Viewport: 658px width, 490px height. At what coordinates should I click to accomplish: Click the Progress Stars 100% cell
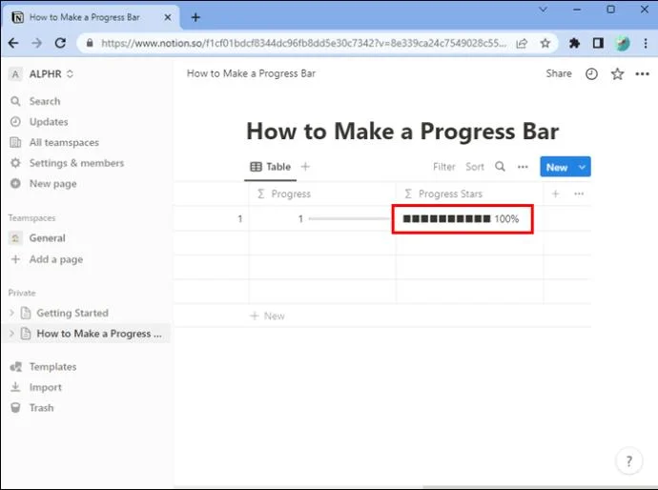point(463,219)
